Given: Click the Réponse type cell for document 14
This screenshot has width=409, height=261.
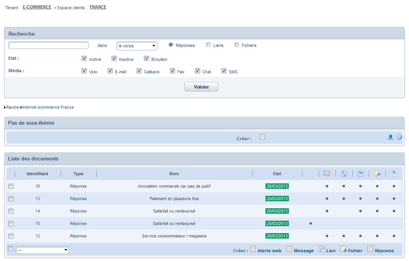Looking at the screenshot, I should tap(78, 211).
